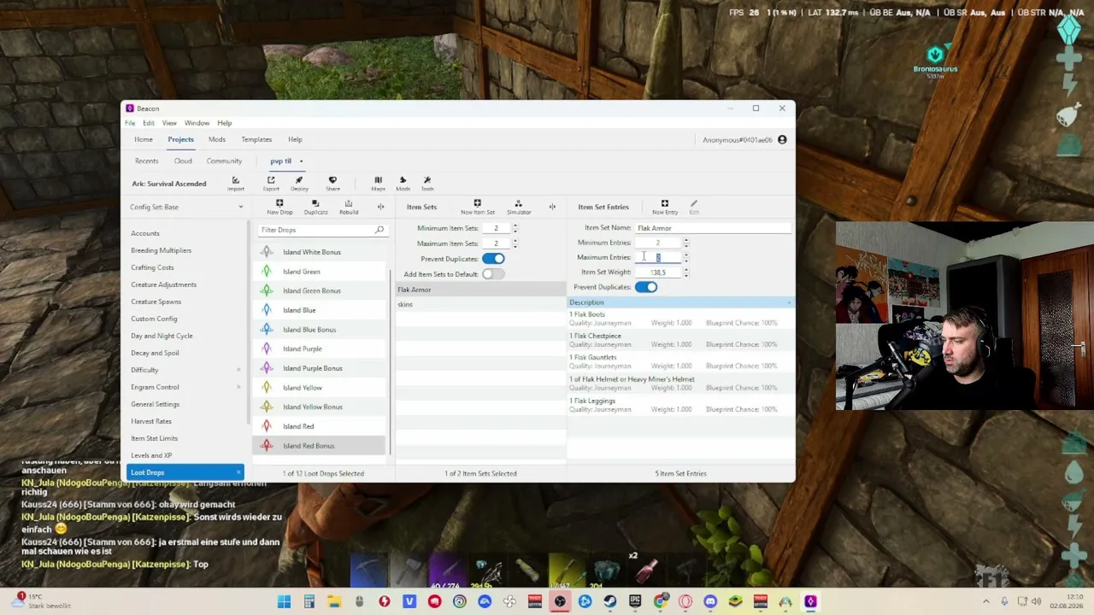1094x615 pixels.
Task: Click the Minimum Entries stepper arrows
Action: pyautogui.click(x=685, y=243)
